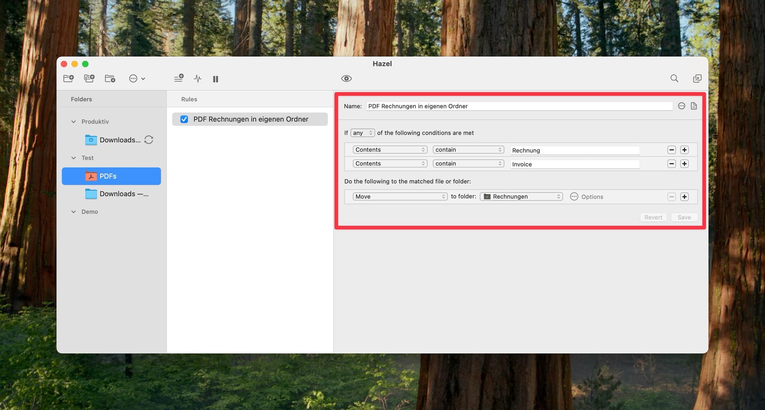Click the Save button
Screen dimensions: 765x410
[684, 217]
